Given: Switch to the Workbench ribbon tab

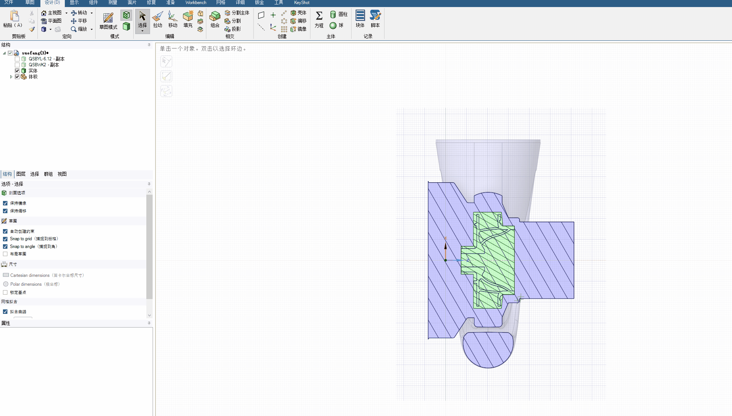Looking at the screenshot, I should click(x=196, y=3).
